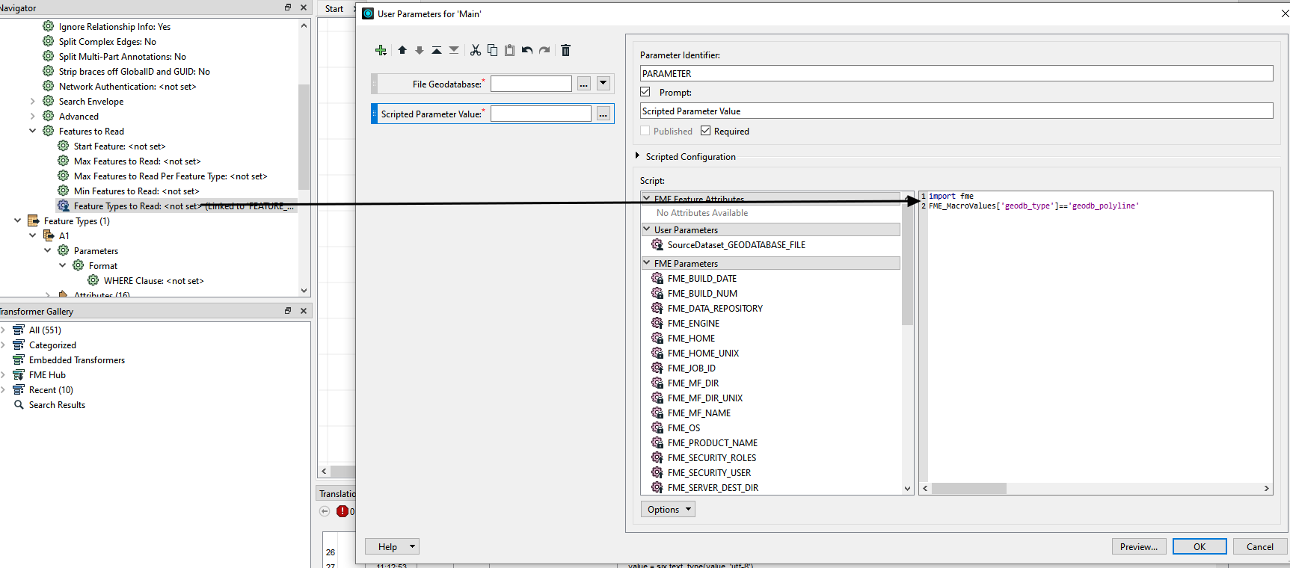
Task: Expand the Scripted Configuration section
Action: [x=638, y=156]
